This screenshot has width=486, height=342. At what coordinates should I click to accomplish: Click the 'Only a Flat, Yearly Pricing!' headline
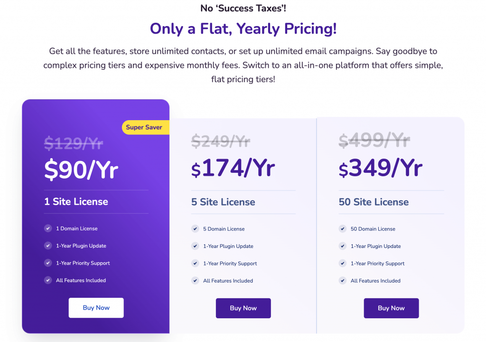coord(243,28)
